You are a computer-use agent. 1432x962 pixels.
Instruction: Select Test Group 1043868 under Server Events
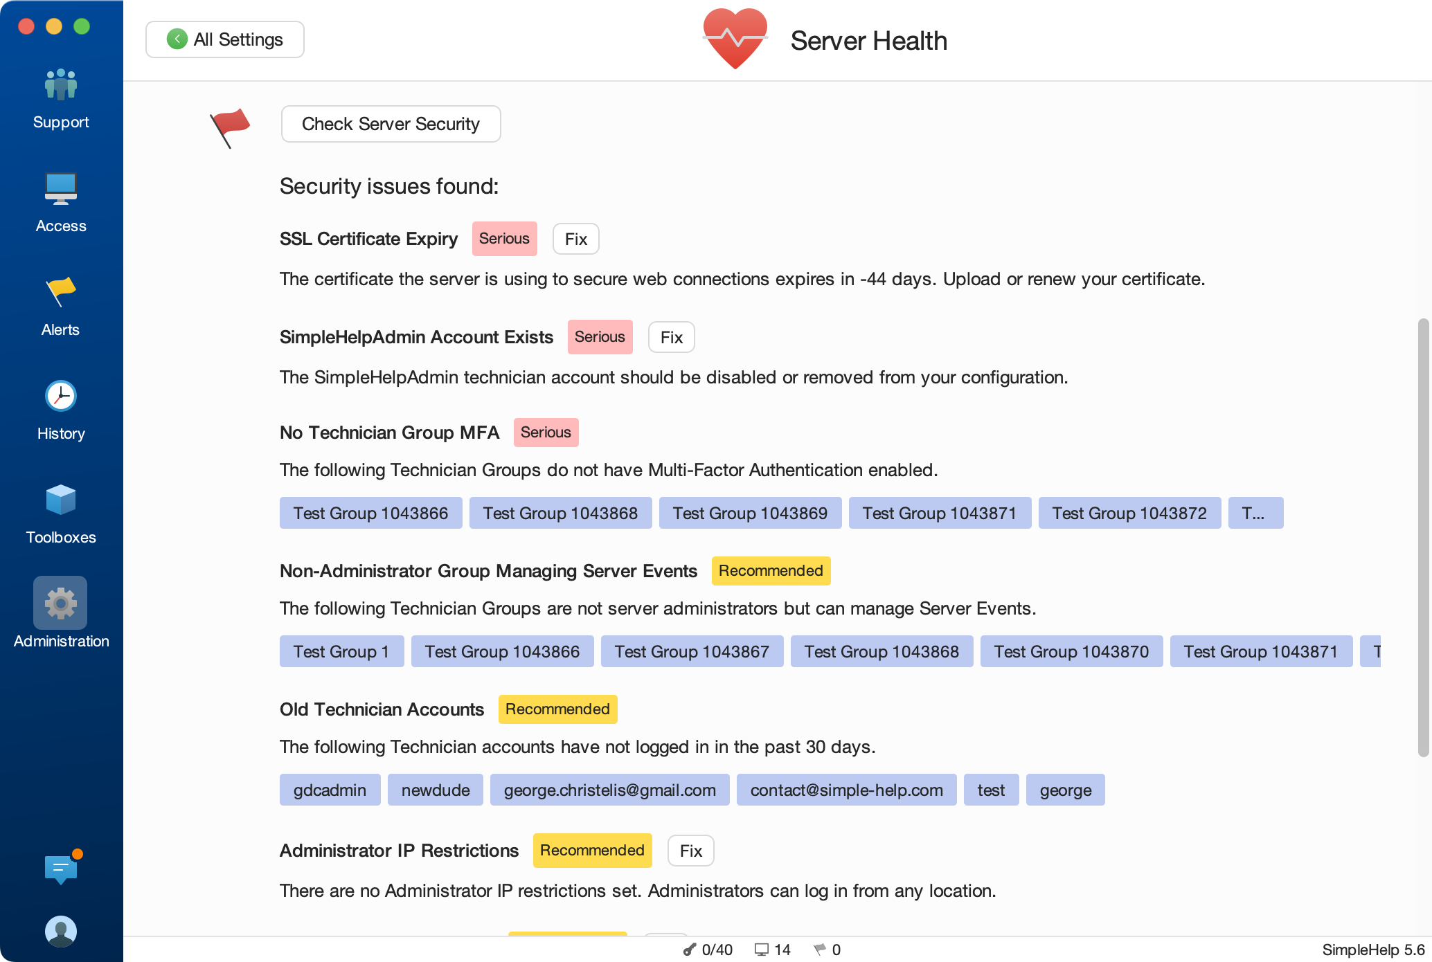882,651
